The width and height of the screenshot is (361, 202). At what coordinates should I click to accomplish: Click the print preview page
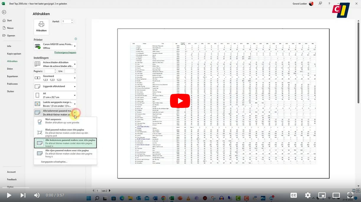coord(223,104)
